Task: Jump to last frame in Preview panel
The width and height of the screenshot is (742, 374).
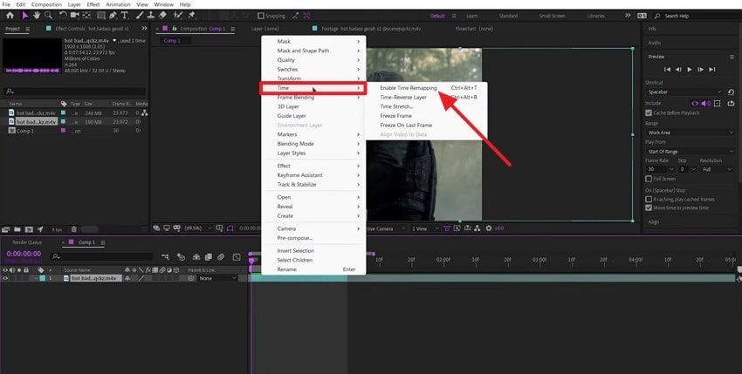Action: pos(711,70)
